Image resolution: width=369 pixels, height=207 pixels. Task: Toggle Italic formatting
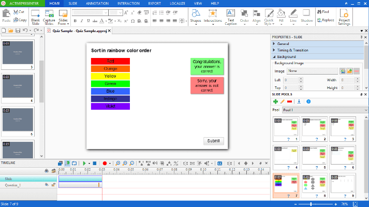(82, 21)
